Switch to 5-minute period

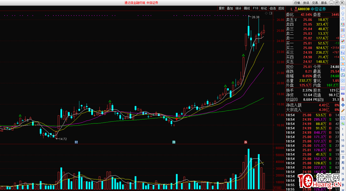(343, 135)
